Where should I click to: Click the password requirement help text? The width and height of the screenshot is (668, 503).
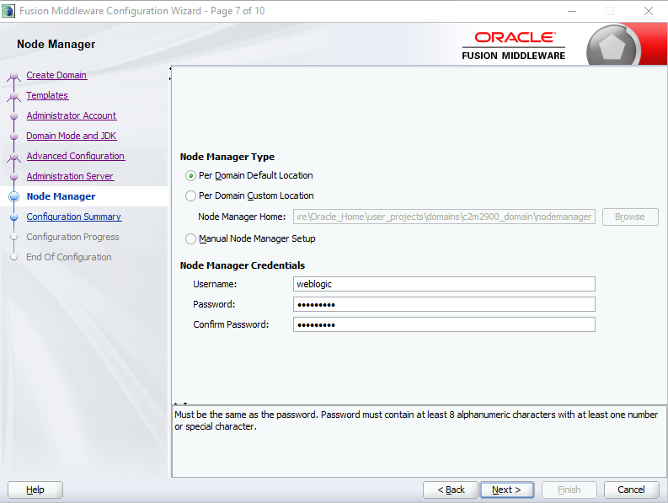click(416, 420)
